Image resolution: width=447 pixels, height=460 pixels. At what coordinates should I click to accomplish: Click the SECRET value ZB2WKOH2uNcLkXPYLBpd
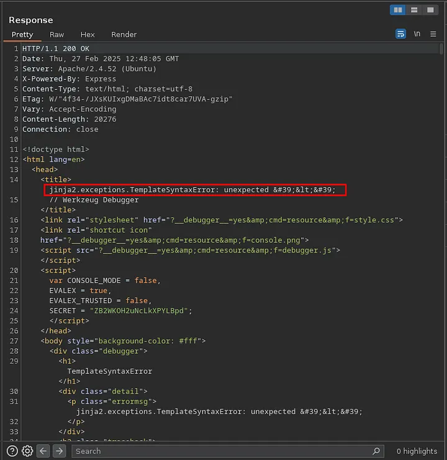pyautogui.click(x=138, y=310)
